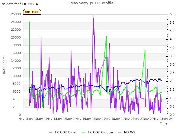This screenshot has height=138, width=185.
Task: Click the 8000 tick on left axis
Action: click(17, 84)
